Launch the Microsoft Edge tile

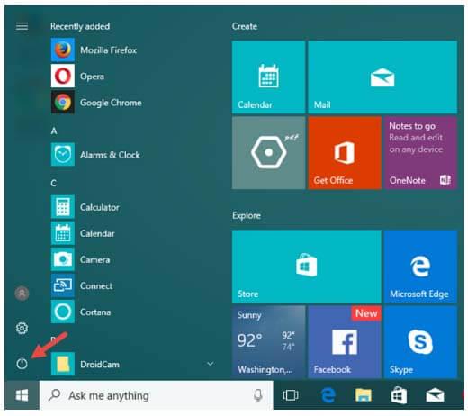(x=420, y=267)
